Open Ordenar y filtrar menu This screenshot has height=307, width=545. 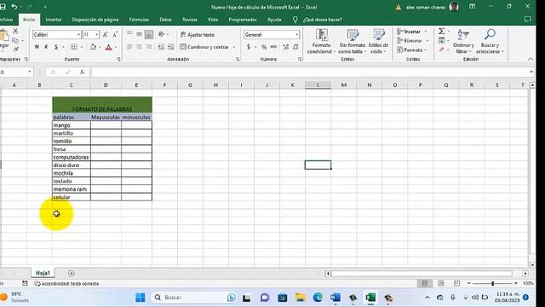[463, 42]
